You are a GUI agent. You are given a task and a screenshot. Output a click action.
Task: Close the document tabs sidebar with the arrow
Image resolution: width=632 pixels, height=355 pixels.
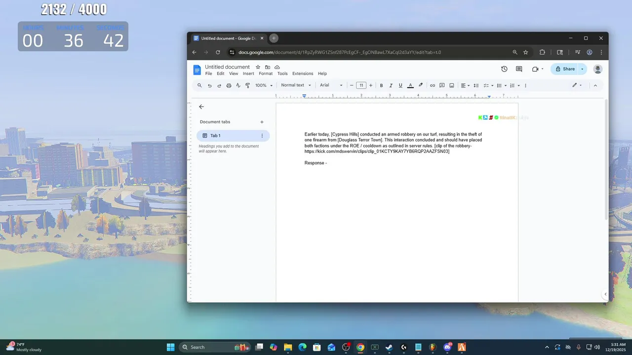point(201,106)
